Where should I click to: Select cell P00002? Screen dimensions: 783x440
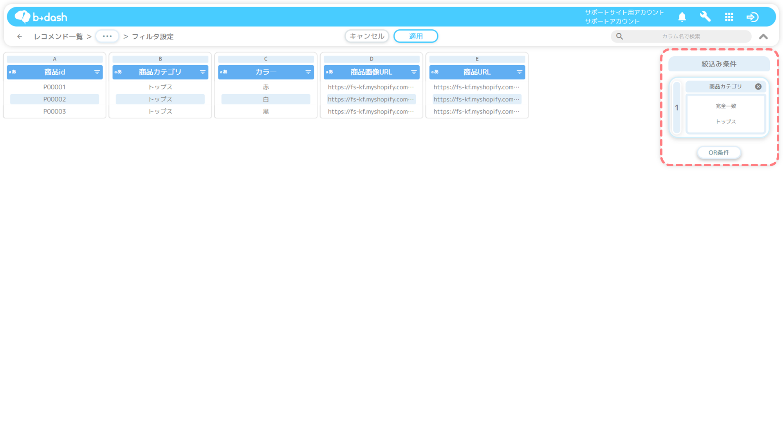[x=54, y=99]
